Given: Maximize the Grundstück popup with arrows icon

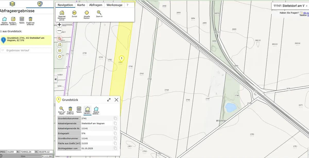Looking at the screenshot, I should (109, 100).
